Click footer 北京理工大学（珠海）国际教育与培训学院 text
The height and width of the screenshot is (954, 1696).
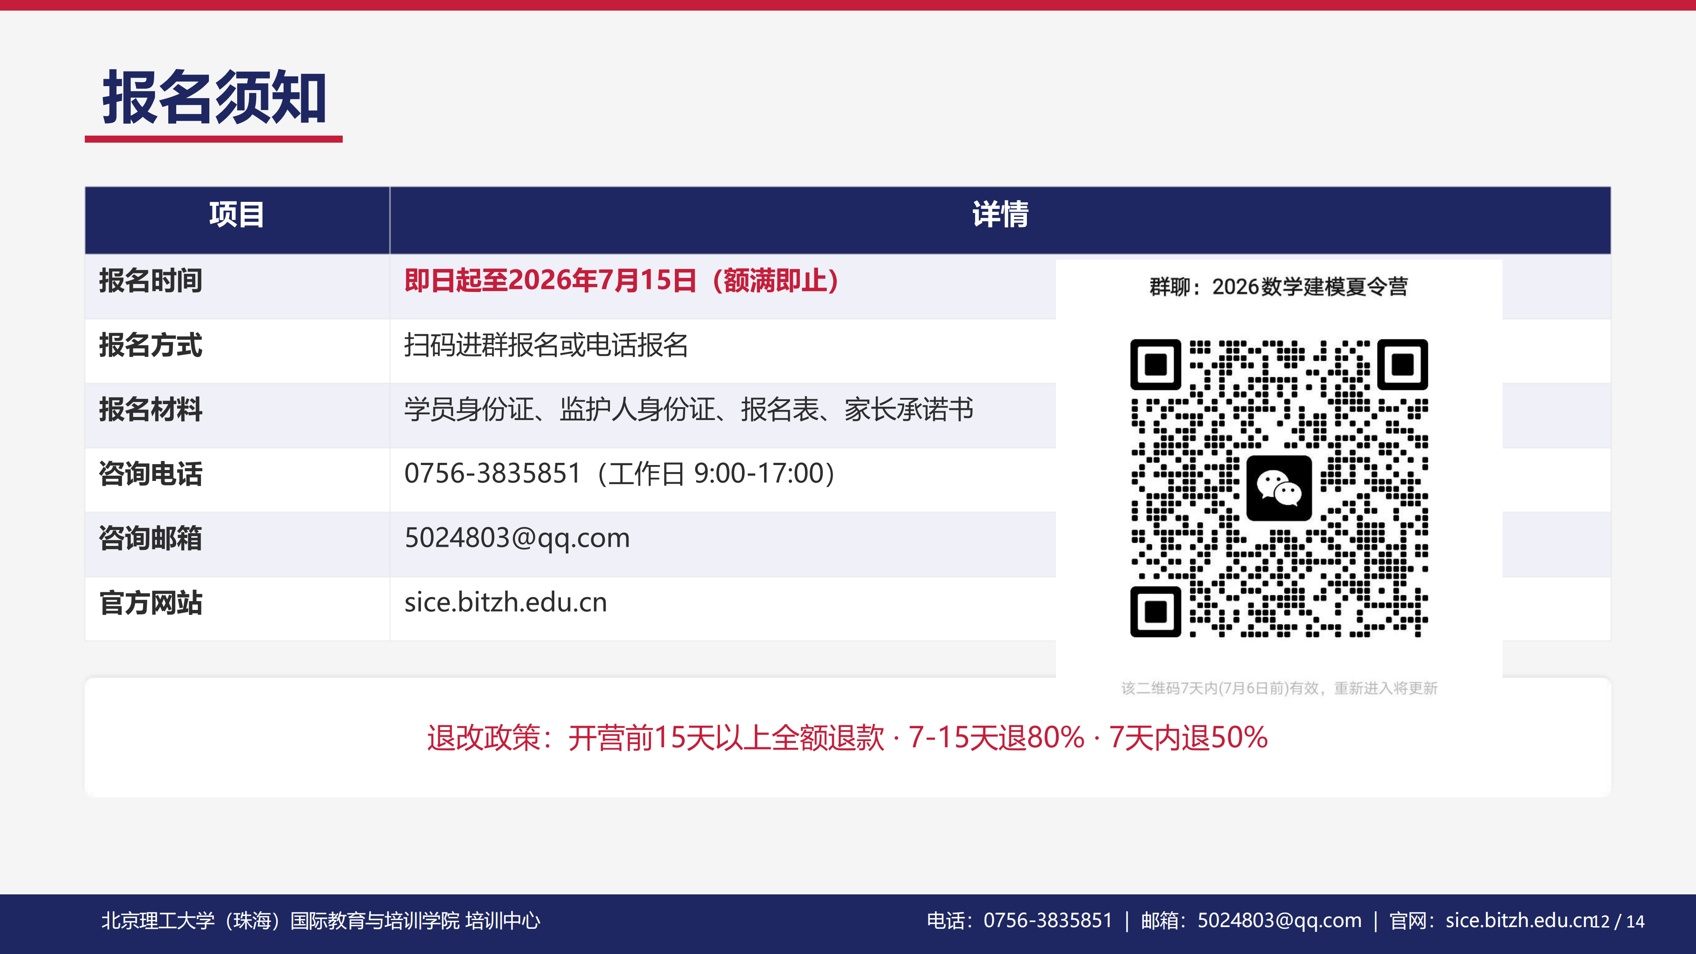click(321, 920)
